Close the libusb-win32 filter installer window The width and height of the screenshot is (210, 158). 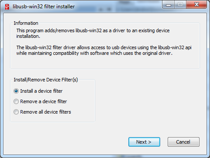pos(196,5)
